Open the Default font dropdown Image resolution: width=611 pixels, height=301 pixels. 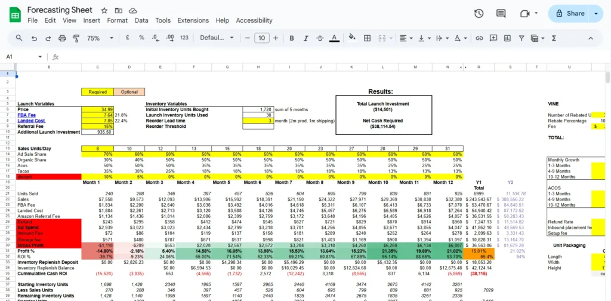pyautogui.click(x=216, y=38)
